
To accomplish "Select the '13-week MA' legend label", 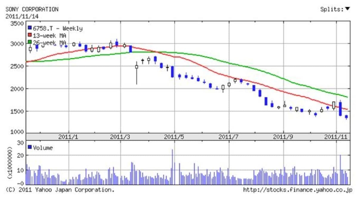I will point(50,35).
